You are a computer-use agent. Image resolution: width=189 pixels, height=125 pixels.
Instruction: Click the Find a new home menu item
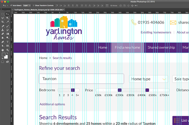pos(127,47)
